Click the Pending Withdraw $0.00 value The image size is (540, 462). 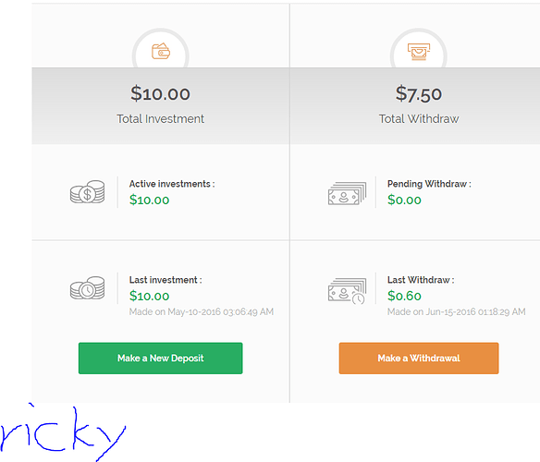pyautogui.click(x=404, y=200)
